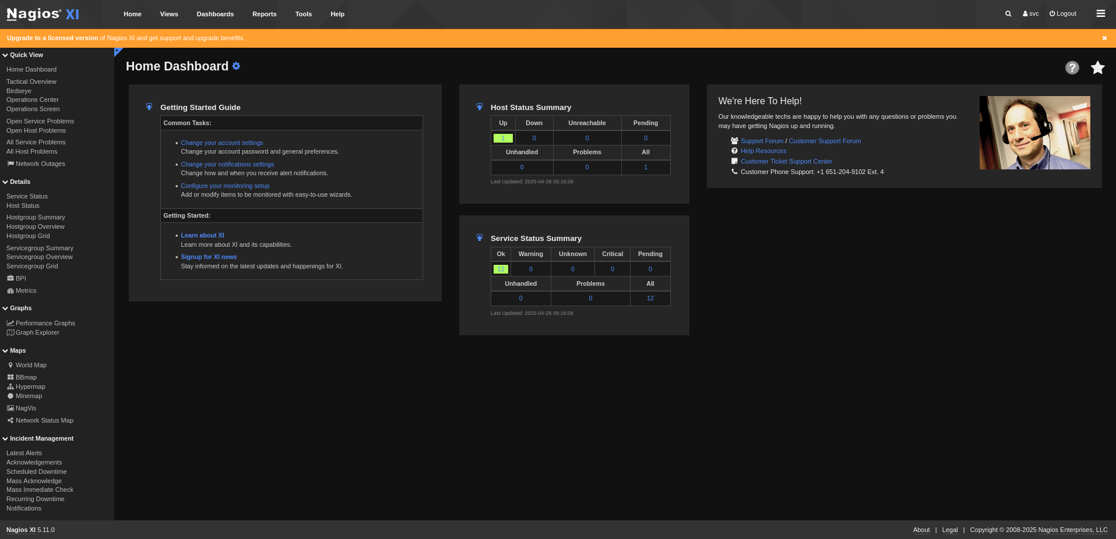Collapse the Incident Management section
This screenshot has width=1116, height=539.
point(38,438)
